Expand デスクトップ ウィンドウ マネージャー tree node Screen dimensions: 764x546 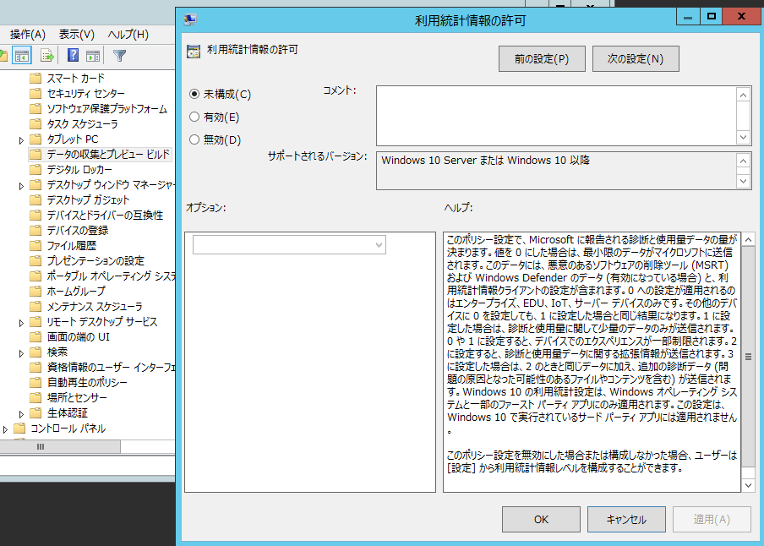tap(21, 186)
